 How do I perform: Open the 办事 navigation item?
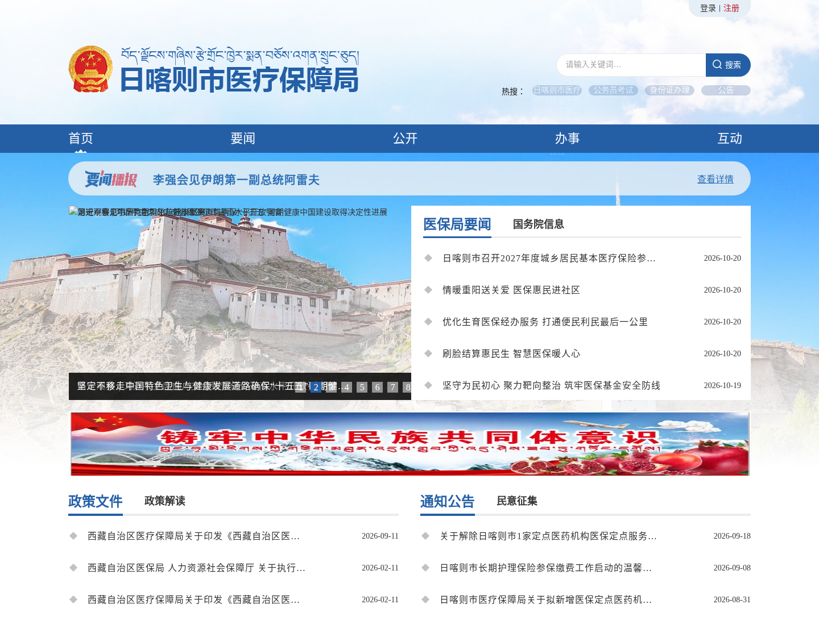click(x=568, y=138)
